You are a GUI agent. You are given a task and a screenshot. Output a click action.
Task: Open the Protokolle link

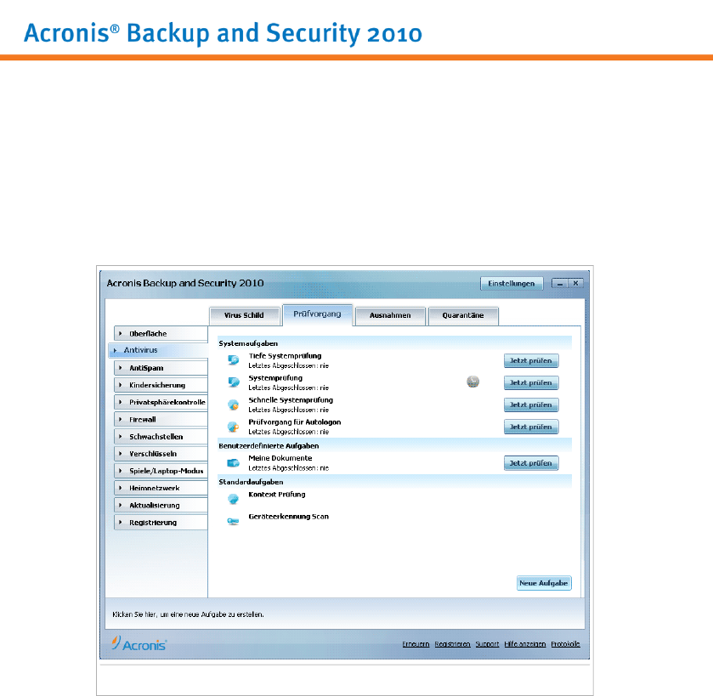pyautogui.click(x=565, y=644)
